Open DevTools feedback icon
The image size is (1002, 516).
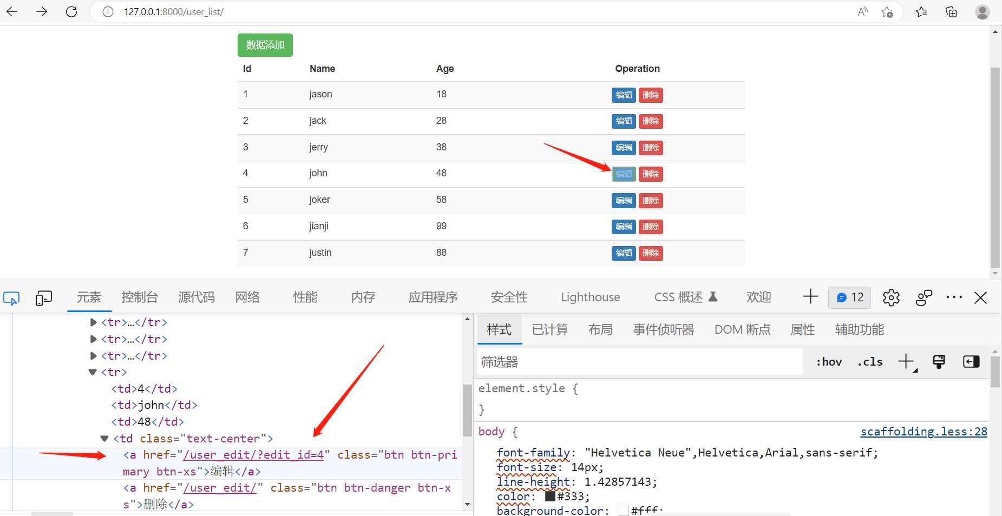924,297
